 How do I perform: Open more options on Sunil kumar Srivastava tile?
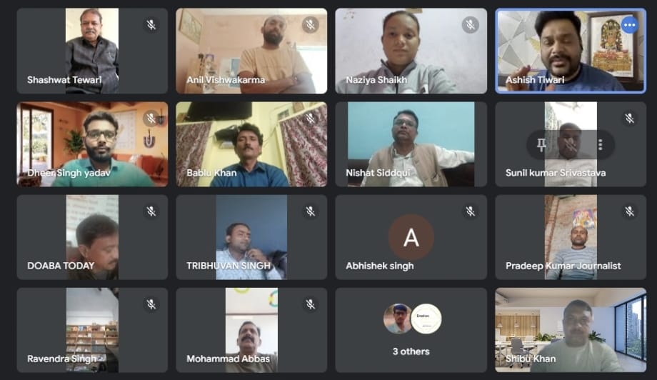(x=601, y=145)
